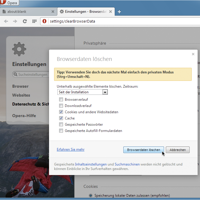Click the red Opera badge in address bar
Image resolution: width=200 pixels, height=200 pixels.
tap(44, 21)
